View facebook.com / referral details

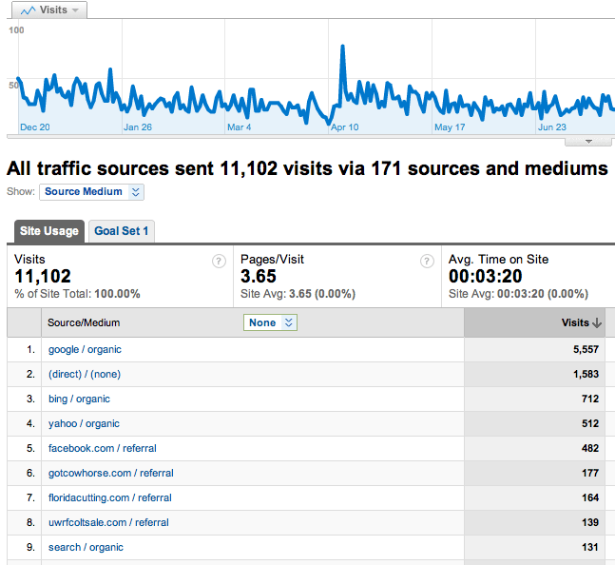click(102, 448)
